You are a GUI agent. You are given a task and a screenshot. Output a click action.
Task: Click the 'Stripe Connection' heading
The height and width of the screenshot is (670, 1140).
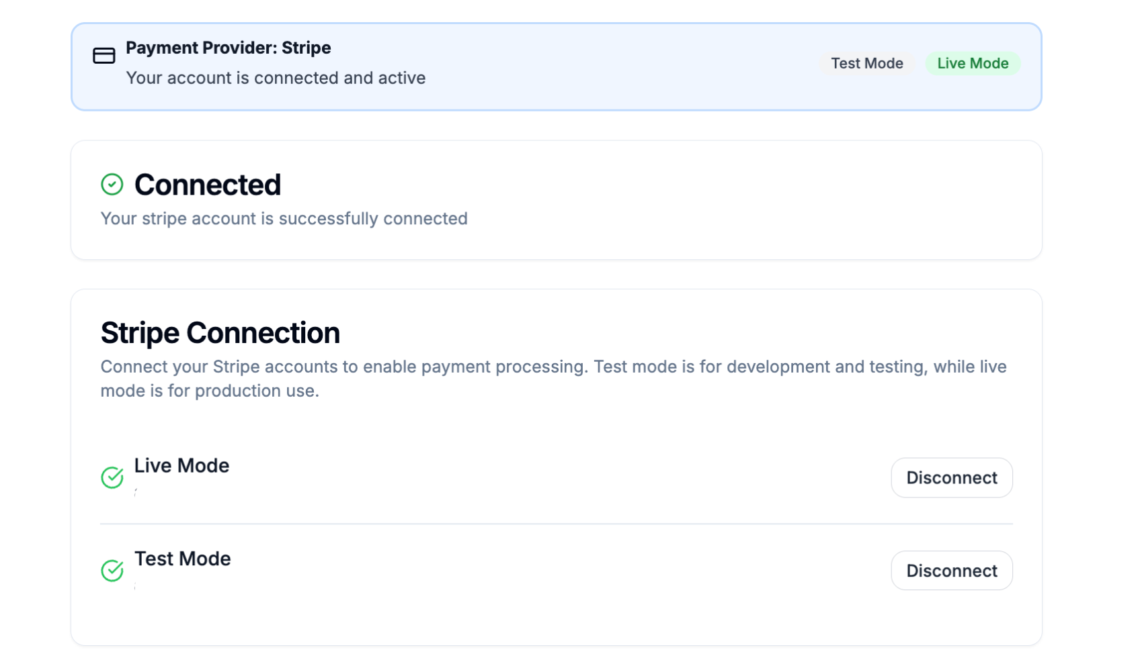220,333
